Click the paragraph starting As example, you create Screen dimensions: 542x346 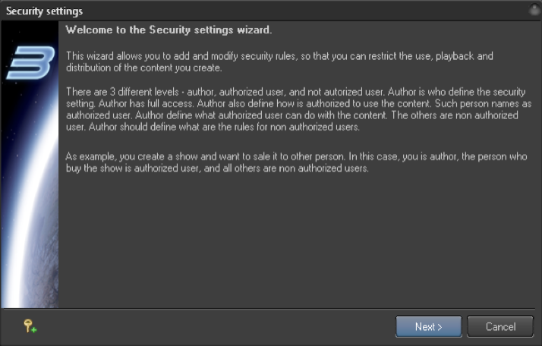(x=296, y=162)
